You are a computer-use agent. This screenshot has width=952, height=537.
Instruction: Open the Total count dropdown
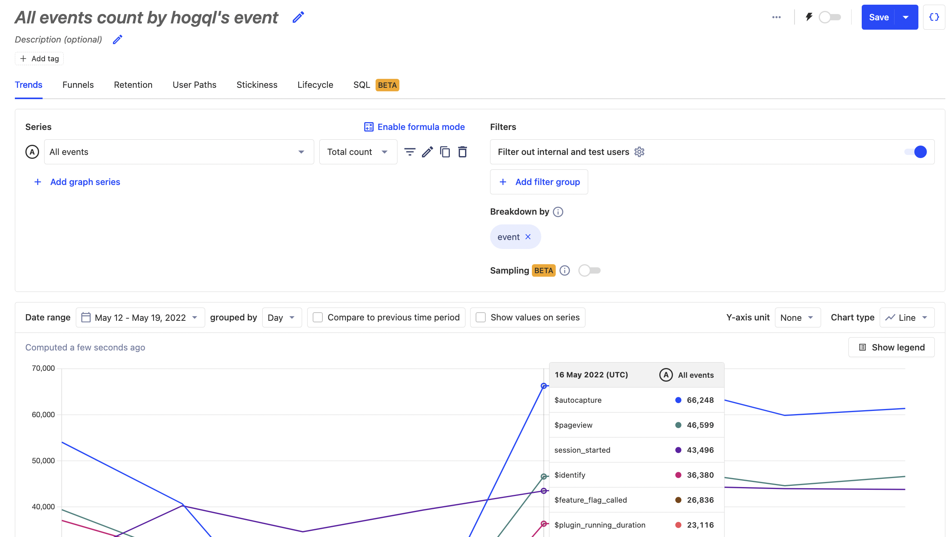(x=357, y=152)
